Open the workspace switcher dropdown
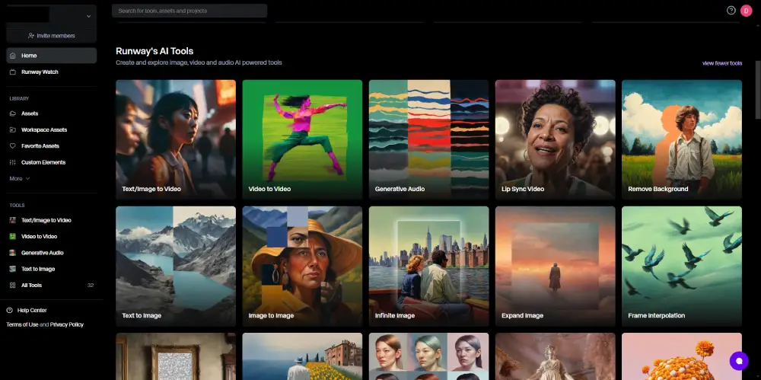Screen dimensions: 761x380 pos(88,15)
